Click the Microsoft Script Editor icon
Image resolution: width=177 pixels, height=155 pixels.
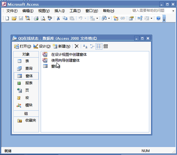(123, 18)
